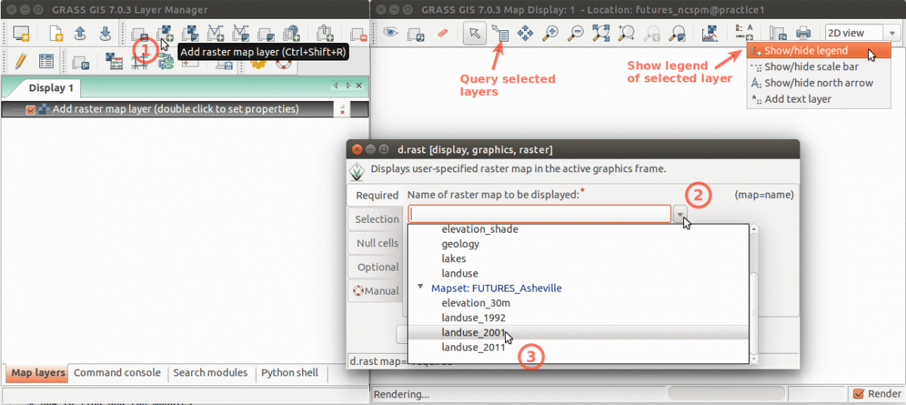Open the Null cells tab in d.rast
Screen dimensions: 906x405
377,243
